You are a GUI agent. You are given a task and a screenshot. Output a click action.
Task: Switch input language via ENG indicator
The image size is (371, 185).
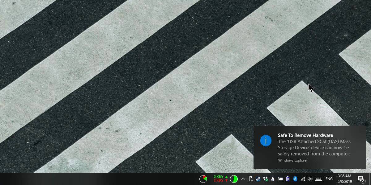[x=329, y=179]
